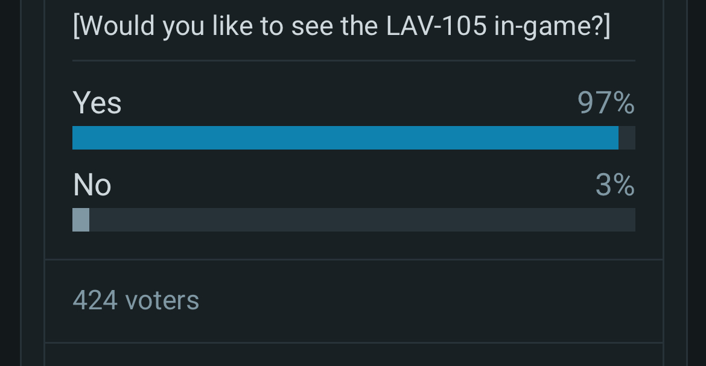The image size is (706, 366).
Task: Click the 3% result figure
Action: 614,185
